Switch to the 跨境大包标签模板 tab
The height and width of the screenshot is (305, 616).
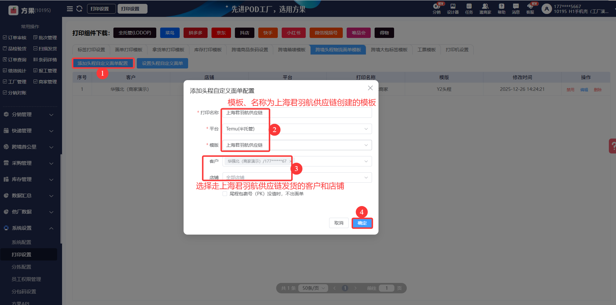(x=389, y=50)
